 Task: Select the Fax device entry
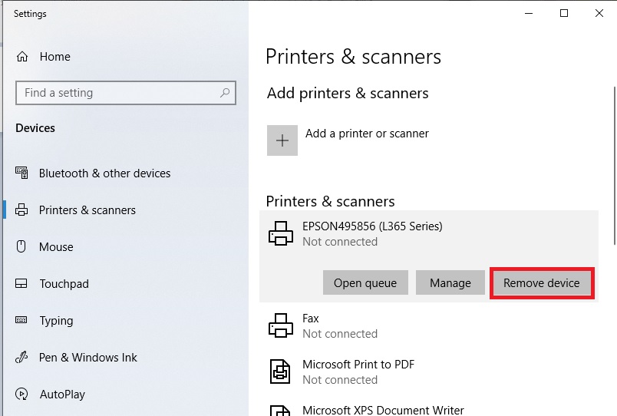point(429,325)
